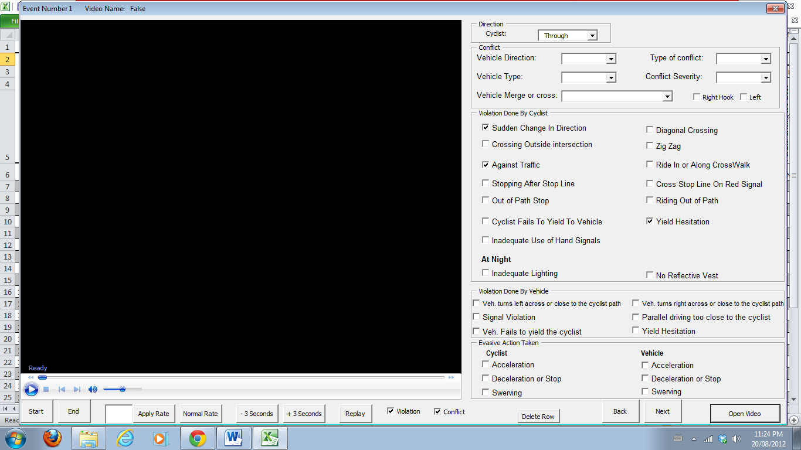The height and width of the screenshot is (450, 801).
Task: Mute the media player speaker icon
Action: point(93,389)
